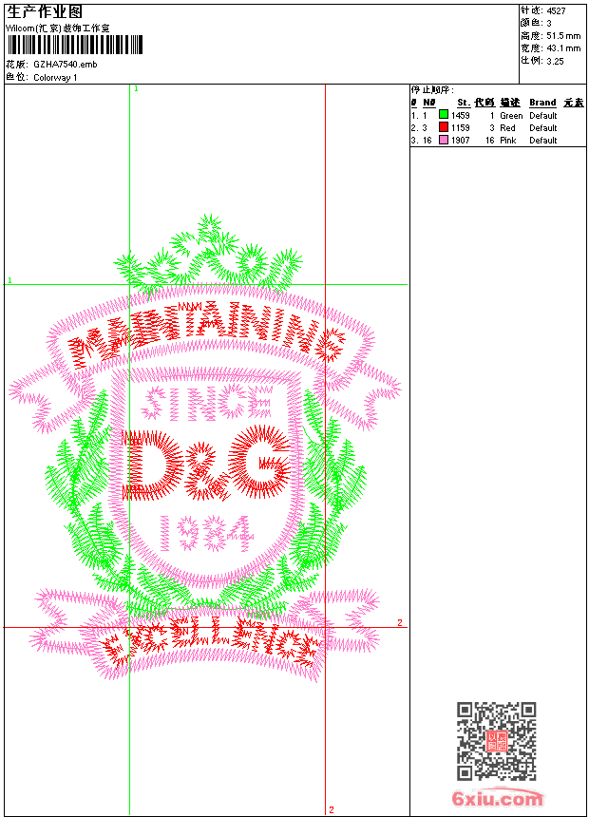Click the 生产作业图 title
This screenshot has width=589, height=817.
45,12
